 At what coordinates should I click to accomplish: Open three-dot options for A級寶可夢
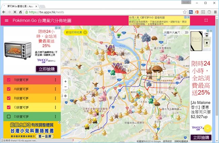[x=55, y=89]
